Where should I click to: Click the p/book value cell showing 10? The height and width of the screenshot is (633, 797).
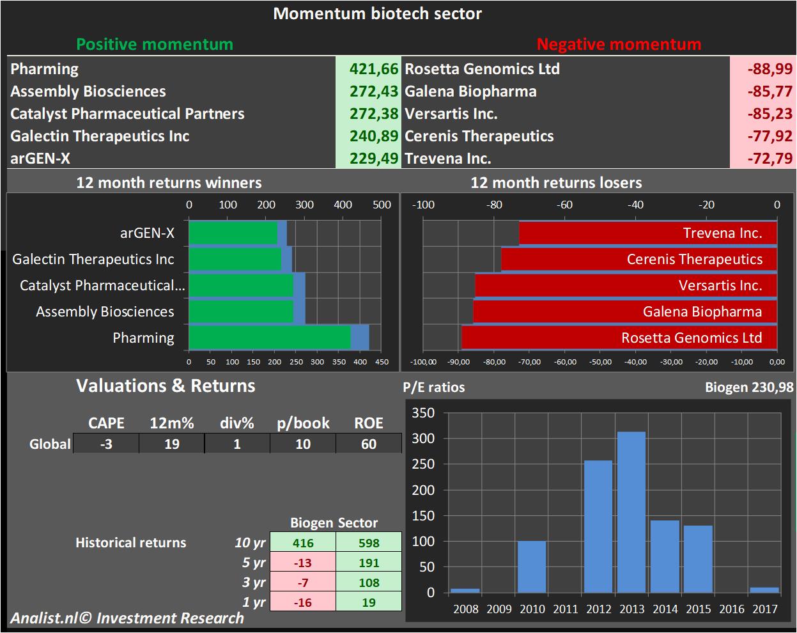coord(303,444)
